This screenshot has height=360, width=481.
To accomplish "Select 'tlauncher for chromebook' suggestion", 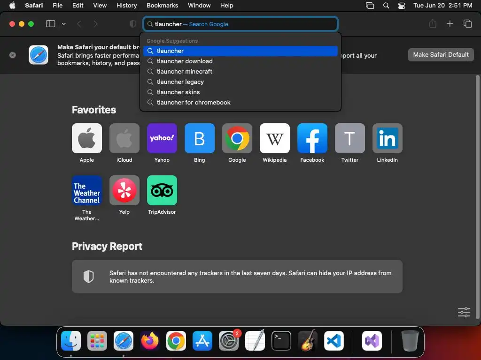I will pos(240,103).
